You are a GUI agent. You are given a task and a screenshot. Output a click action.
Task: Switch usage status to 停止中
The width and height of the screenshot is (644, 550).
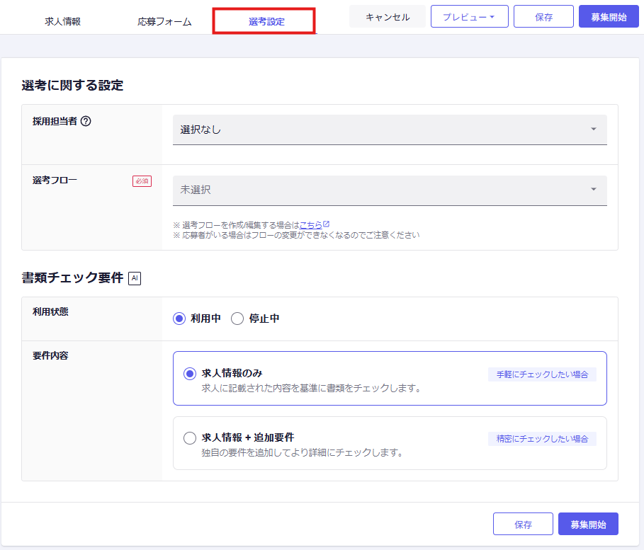click(x=237, y=319)
